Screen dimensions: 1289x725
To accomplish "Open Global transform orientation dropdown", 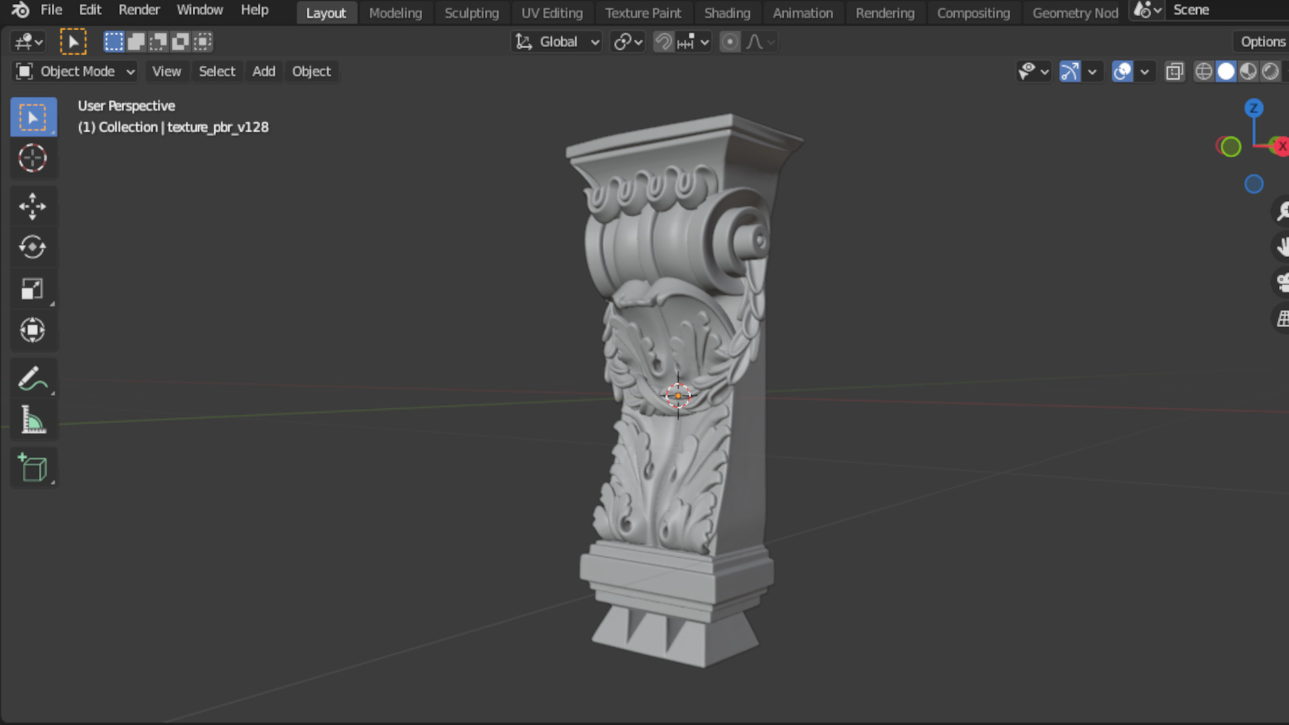I will pos(557,42).
